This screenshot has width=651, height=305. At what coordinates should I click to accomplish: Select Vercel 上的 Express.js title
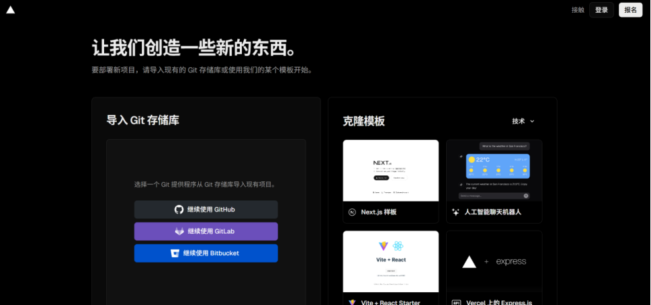(499, 302)
